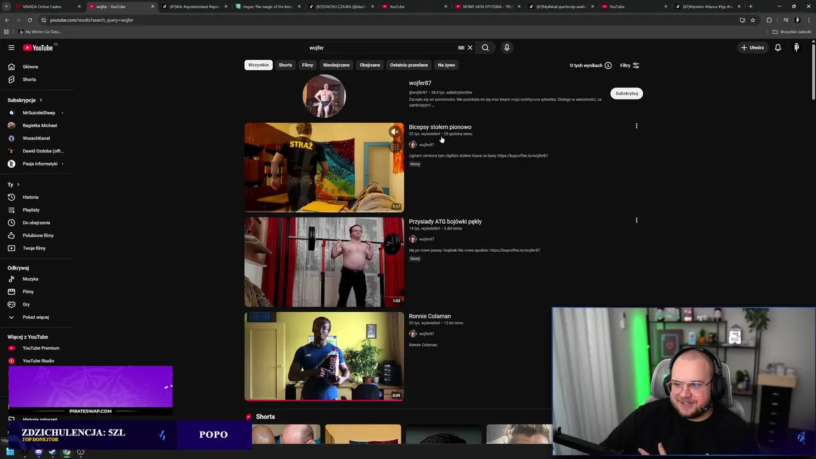
Task: Open the Filtry search filters
Action: (x=630, y=66)
